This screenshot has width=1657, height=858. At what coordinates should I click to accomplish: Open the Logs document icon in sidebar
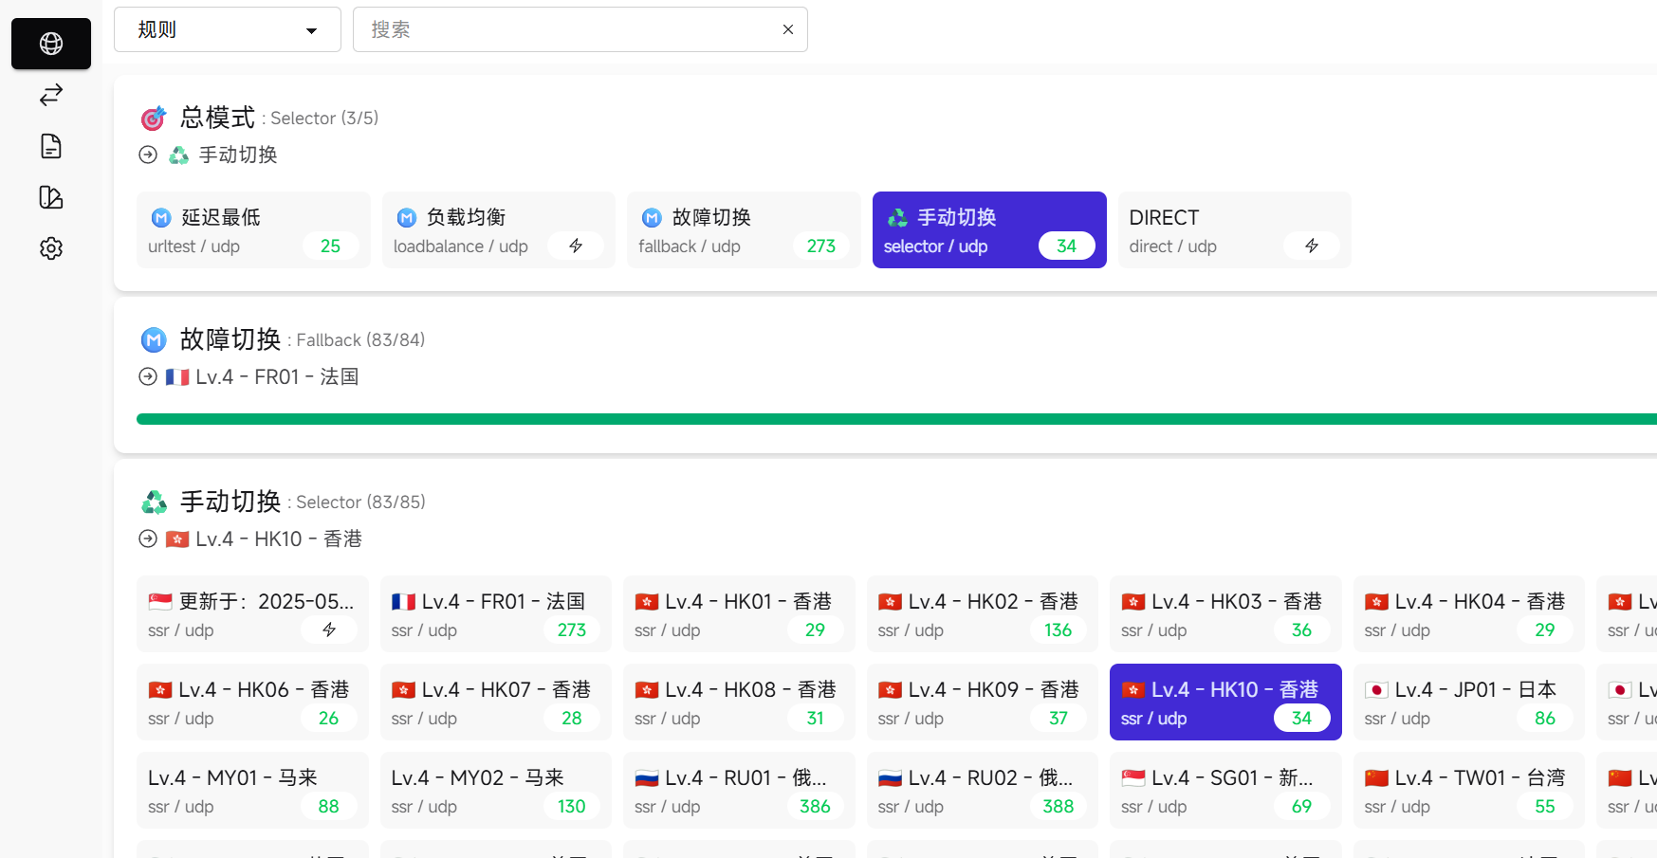pyautogui.click(x=51, y=146)
